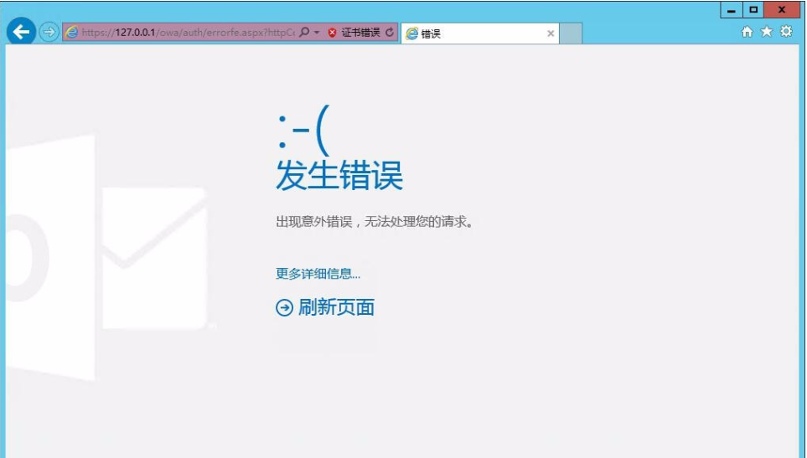This screenshot has height=458, width=807.
Task: Select the 错误 browser tab
Action: point(479,33)
